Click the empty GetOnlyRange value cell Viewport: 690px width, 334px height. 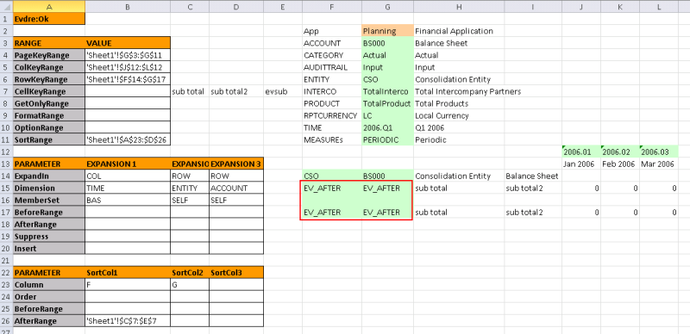pyautogui.click(x=128, y=103)
